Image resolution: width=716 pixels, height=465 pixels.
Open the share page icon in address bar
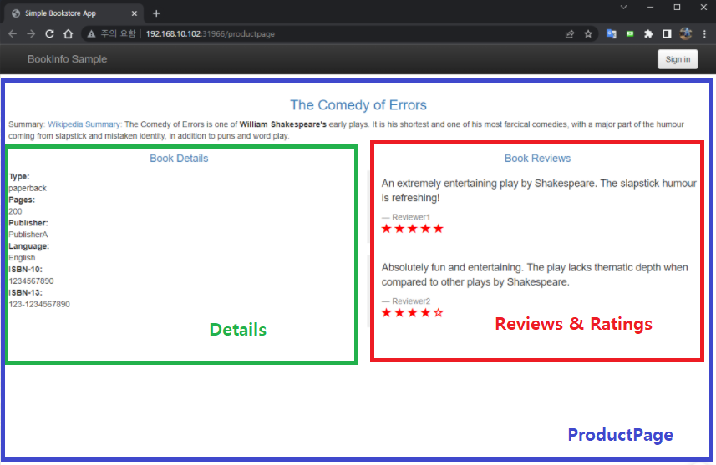tap(569, 34)
